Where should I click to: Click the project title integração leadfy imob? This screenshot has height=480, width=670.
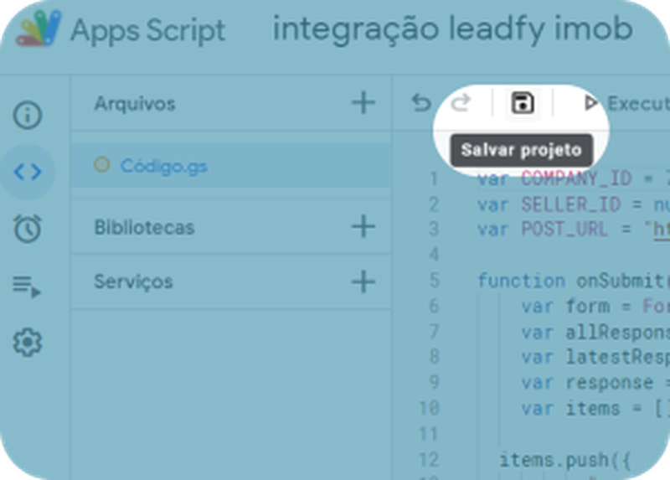click(453, 29)
